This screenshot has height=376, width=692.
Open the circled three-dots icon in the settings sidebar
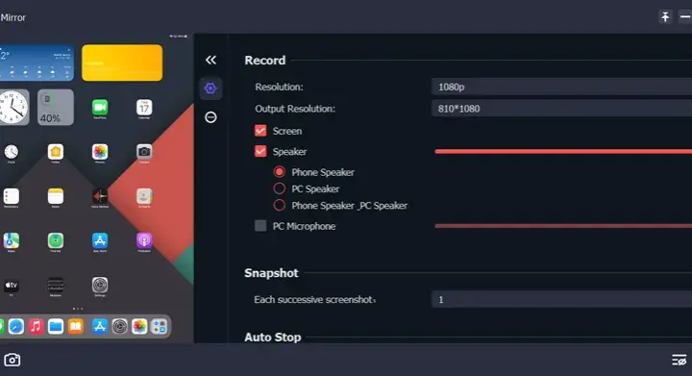pos(210,117)
